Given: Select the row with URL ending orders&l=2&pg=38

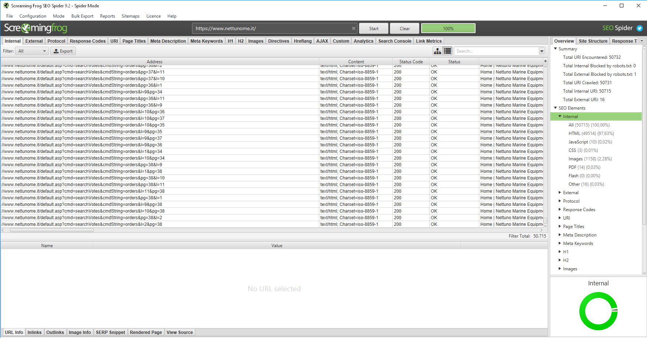Looking at the screenshot, I should pyautogui.click(x=272, y=224).
